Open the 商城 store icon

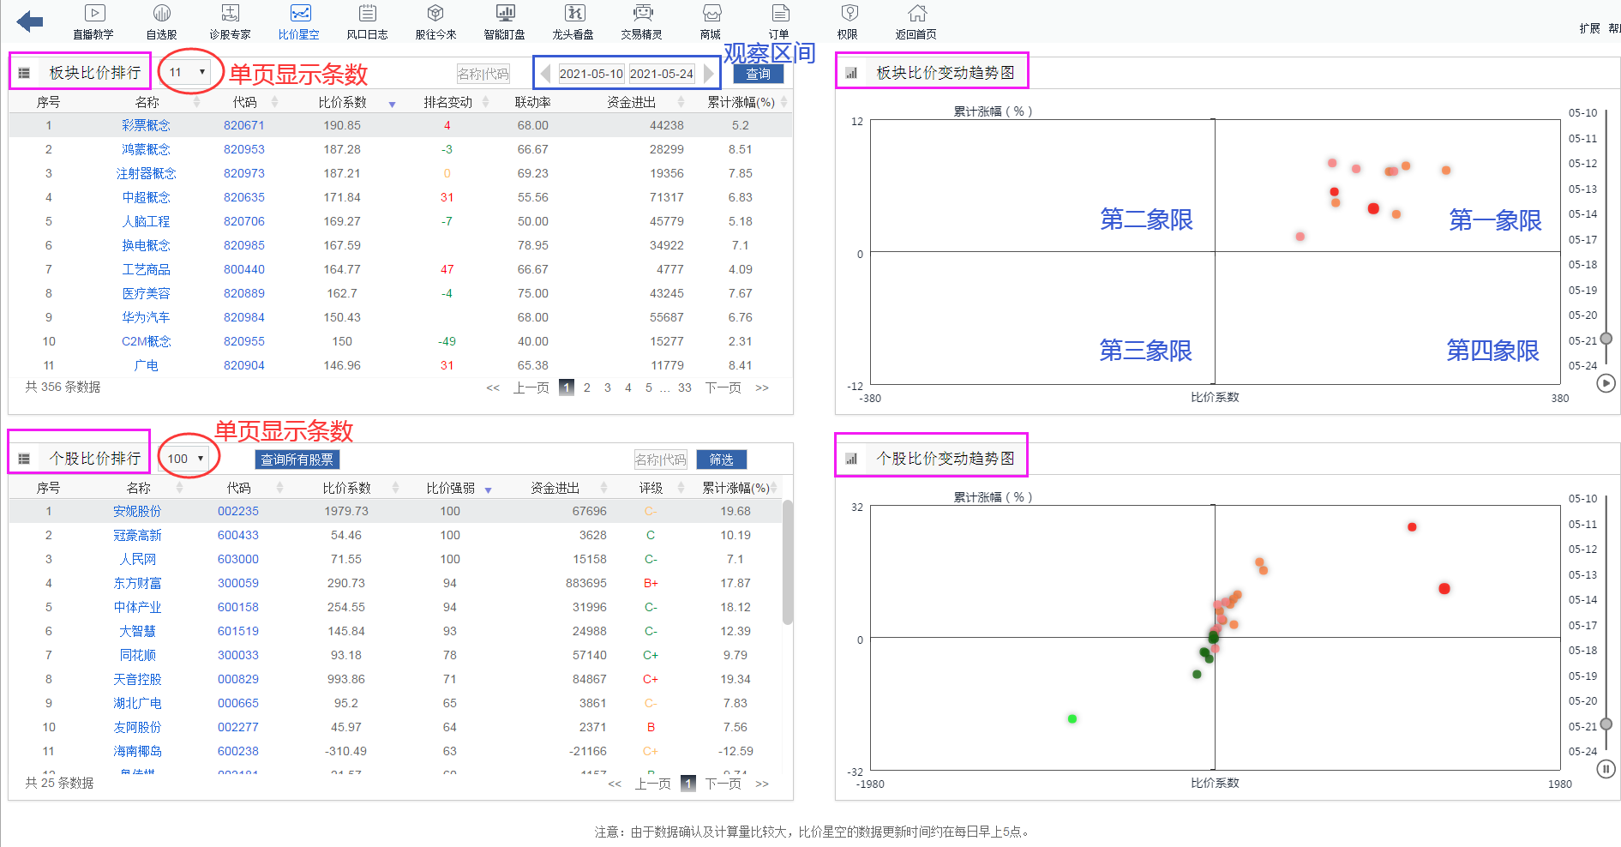click(711, 14)
